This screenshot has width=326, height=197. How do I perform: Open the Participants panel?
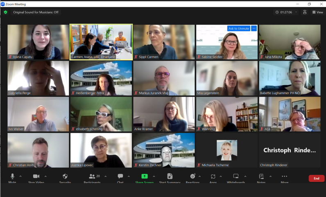tap(93, 177)
